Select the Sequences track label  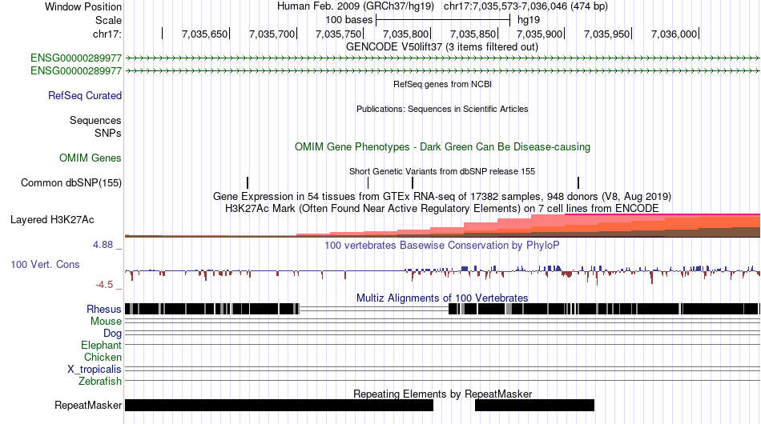click(x=95, y=120)
